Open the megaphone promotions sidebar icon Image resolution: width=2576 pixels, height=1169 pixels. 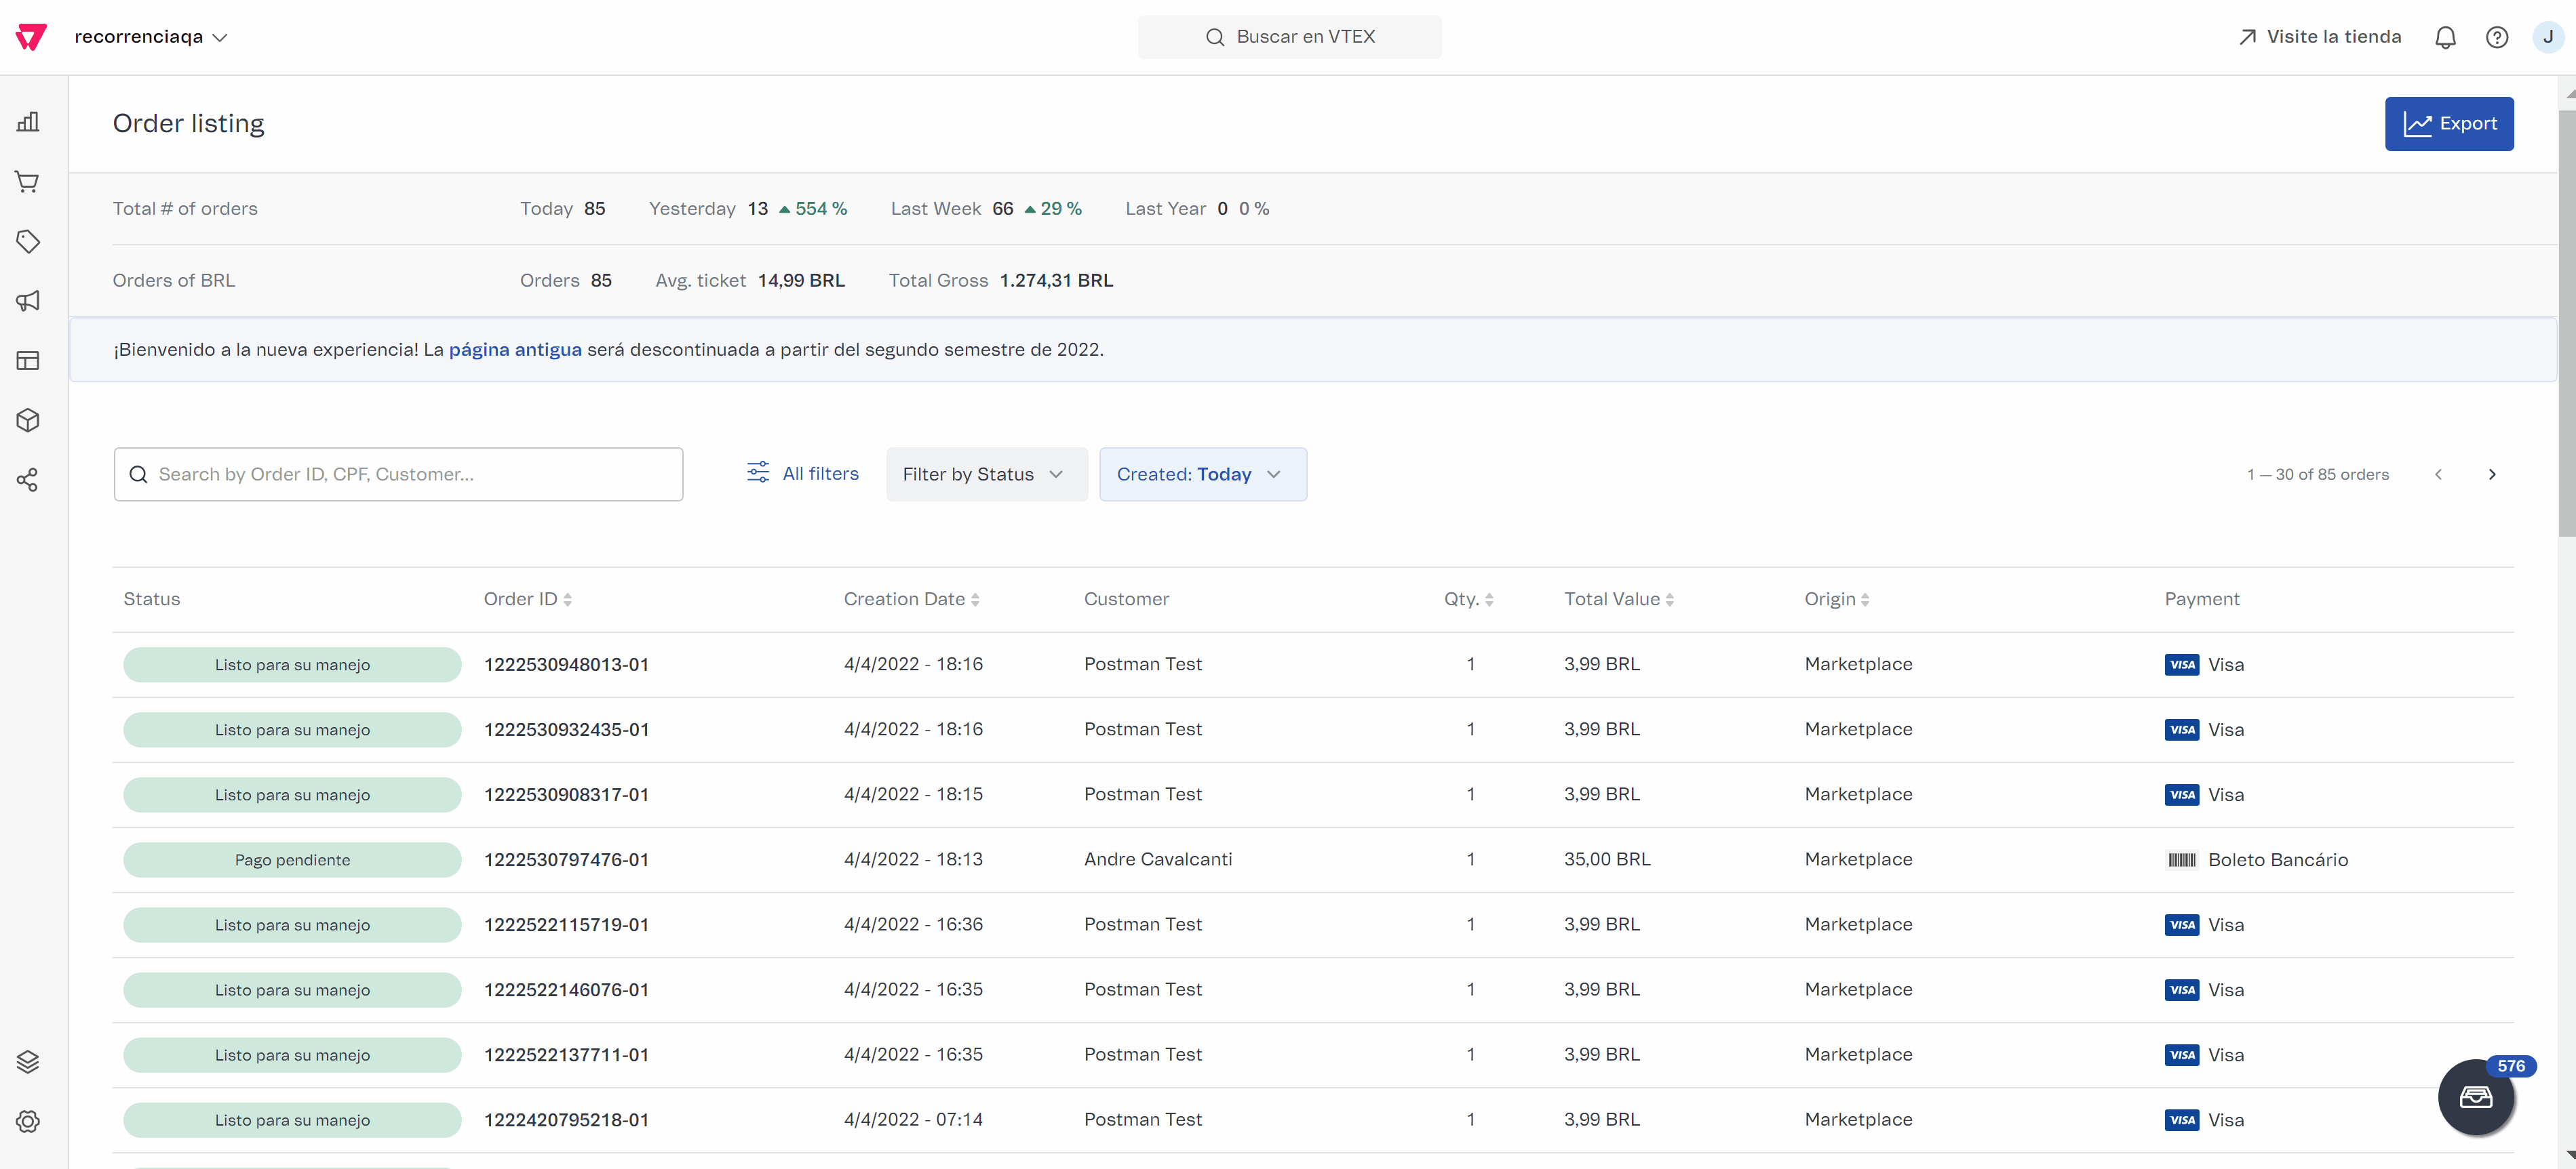pos(28,301)
